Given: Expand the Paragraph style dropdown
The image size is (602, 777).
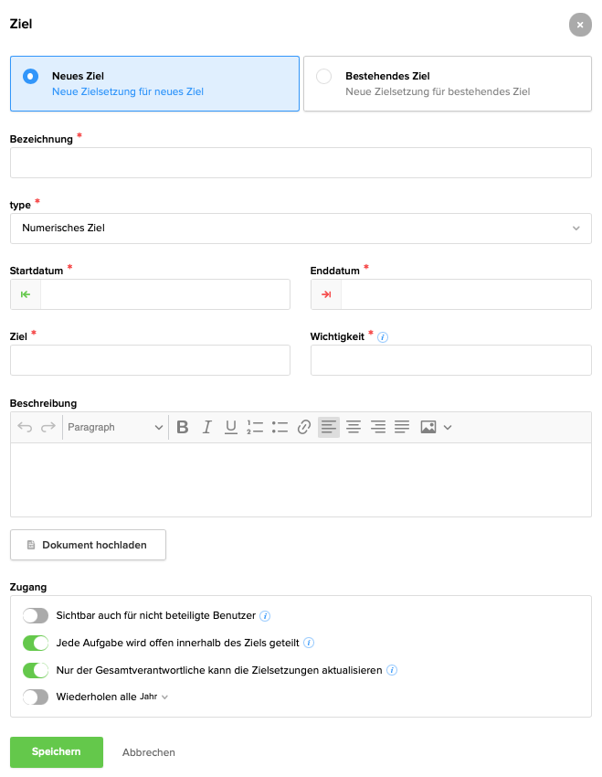Looking at the screenshot, I should tap(115, 427).
